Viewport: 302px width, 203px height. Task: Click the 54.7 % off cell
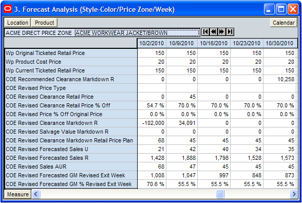coord(152,105)
